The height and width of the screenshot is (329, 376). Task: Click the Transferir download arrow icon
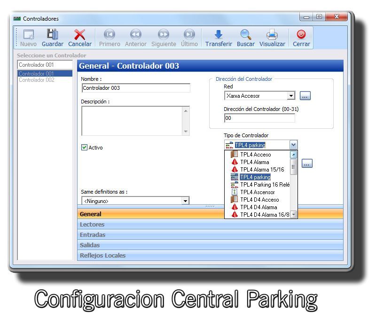(x=219, y=34)
